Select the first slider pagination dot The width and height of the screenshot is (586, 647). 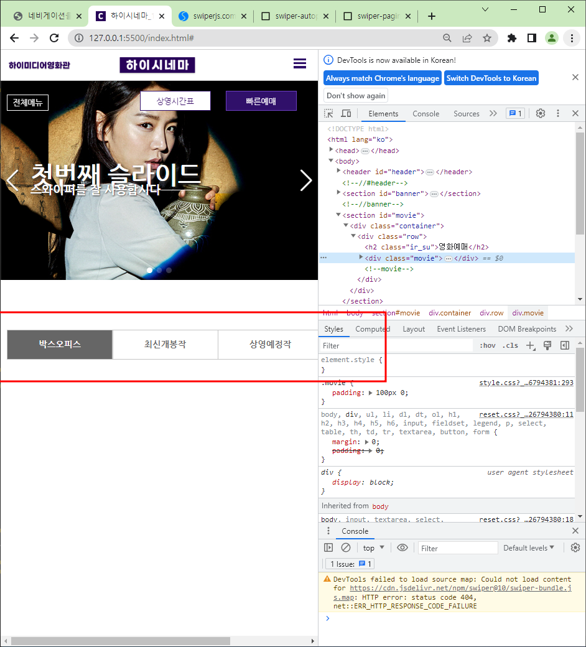coord(149,270)
